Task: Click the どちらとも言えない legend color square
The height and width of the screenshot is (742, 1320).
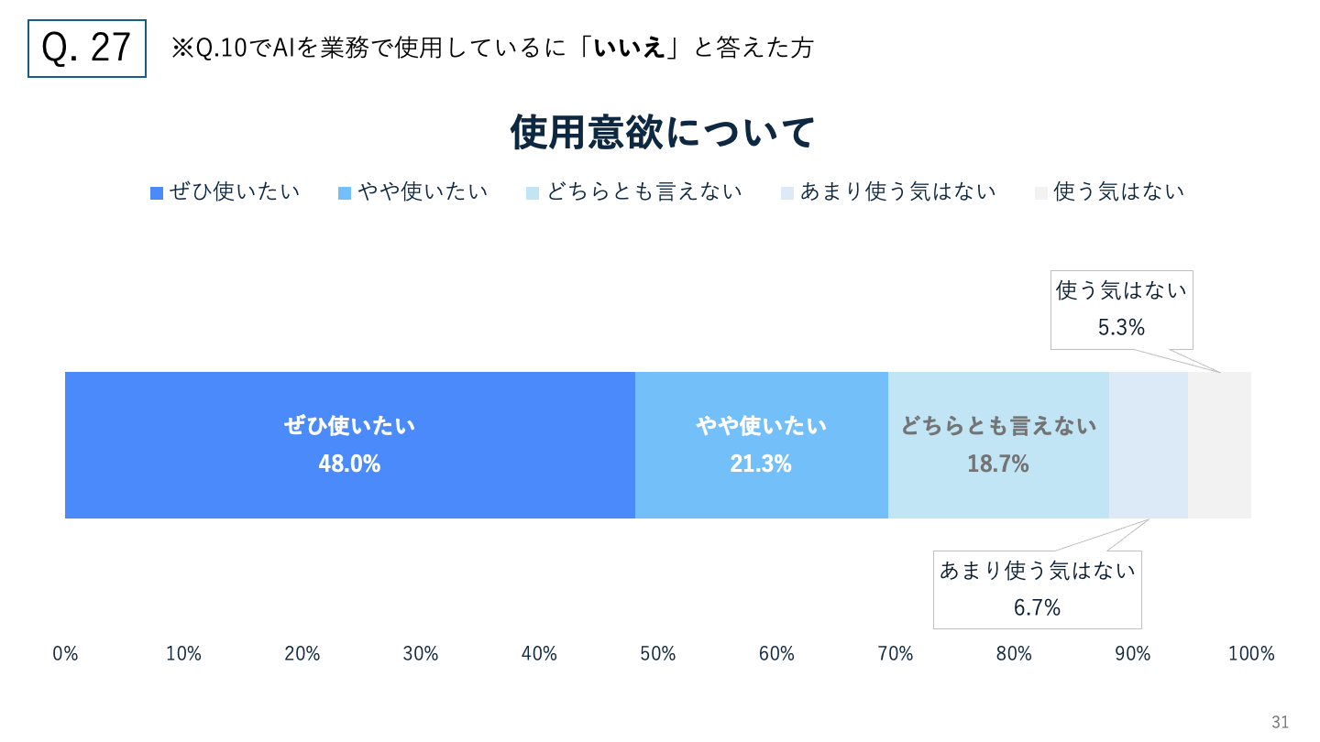Action: pos(533,193)
